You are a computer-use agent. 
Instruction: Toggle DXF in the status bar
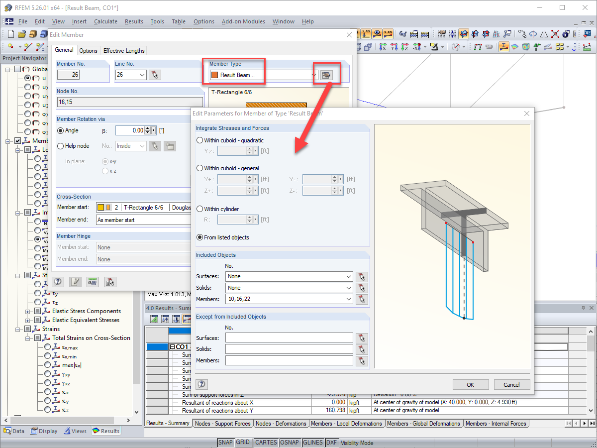point(331,443)
